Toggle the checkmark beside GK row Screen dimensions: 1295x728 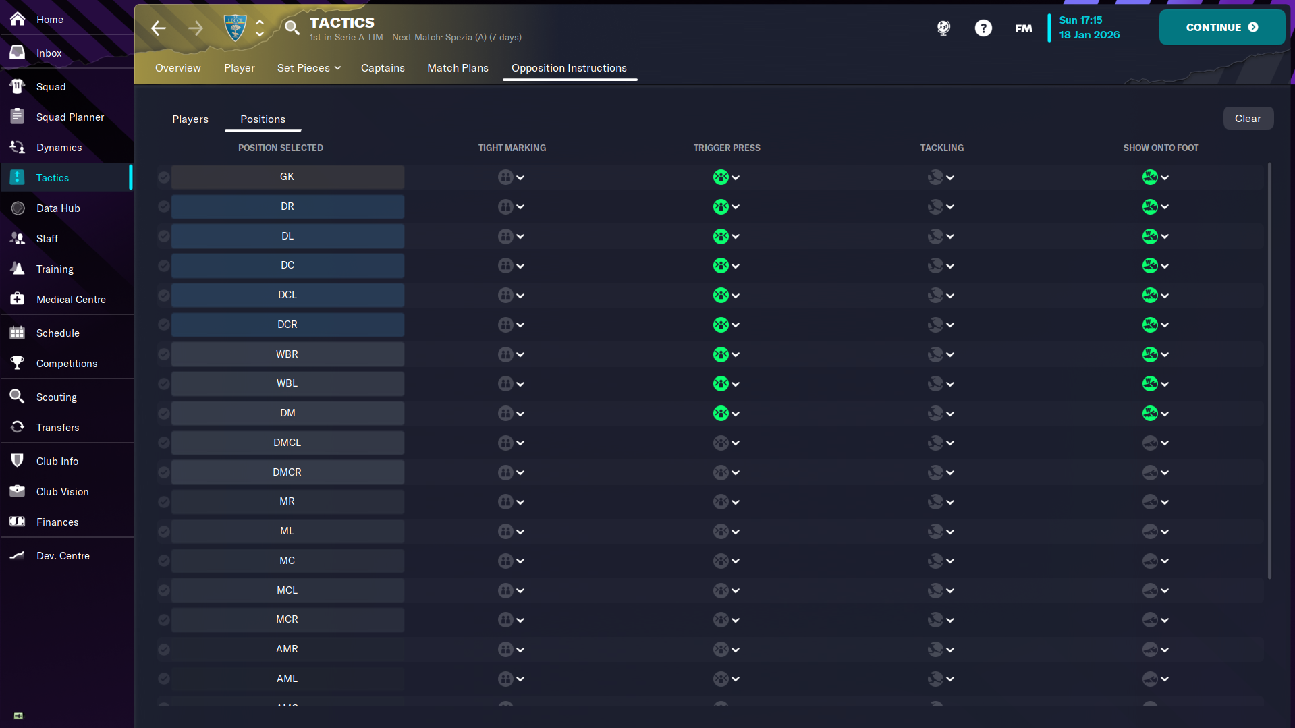point(164,177)
